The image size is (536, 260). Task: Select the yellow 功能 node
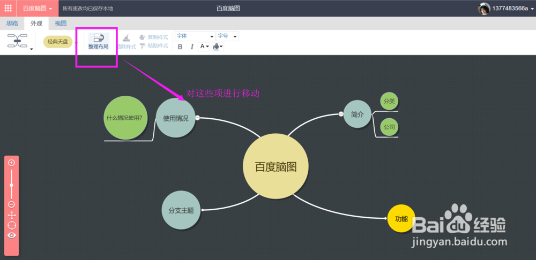pos(401,218)
